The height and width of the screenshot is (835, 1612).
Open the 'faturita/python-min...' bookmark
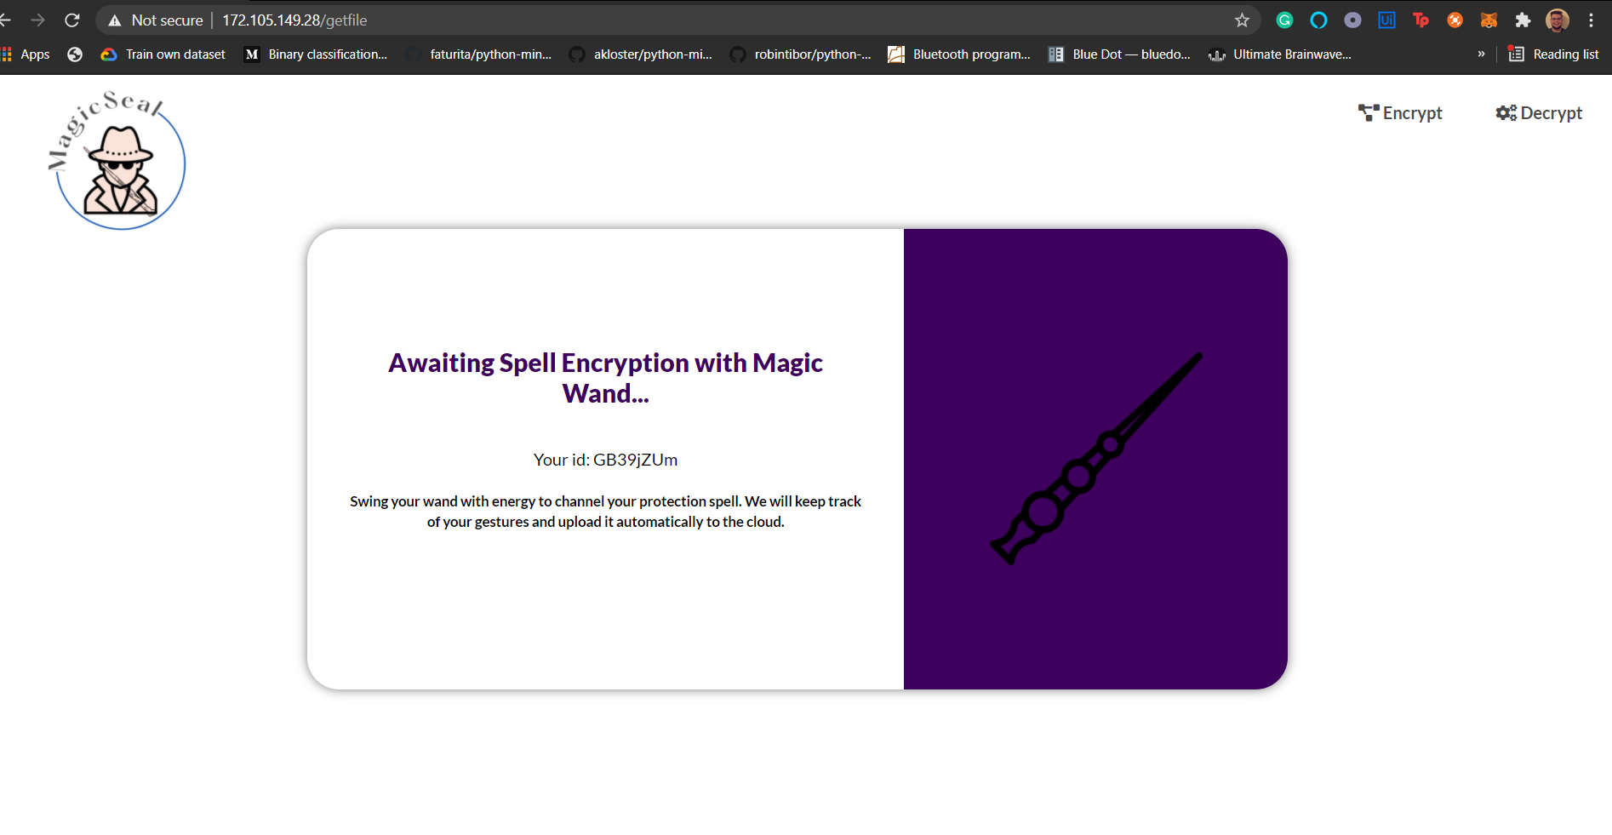coord(479,54)
